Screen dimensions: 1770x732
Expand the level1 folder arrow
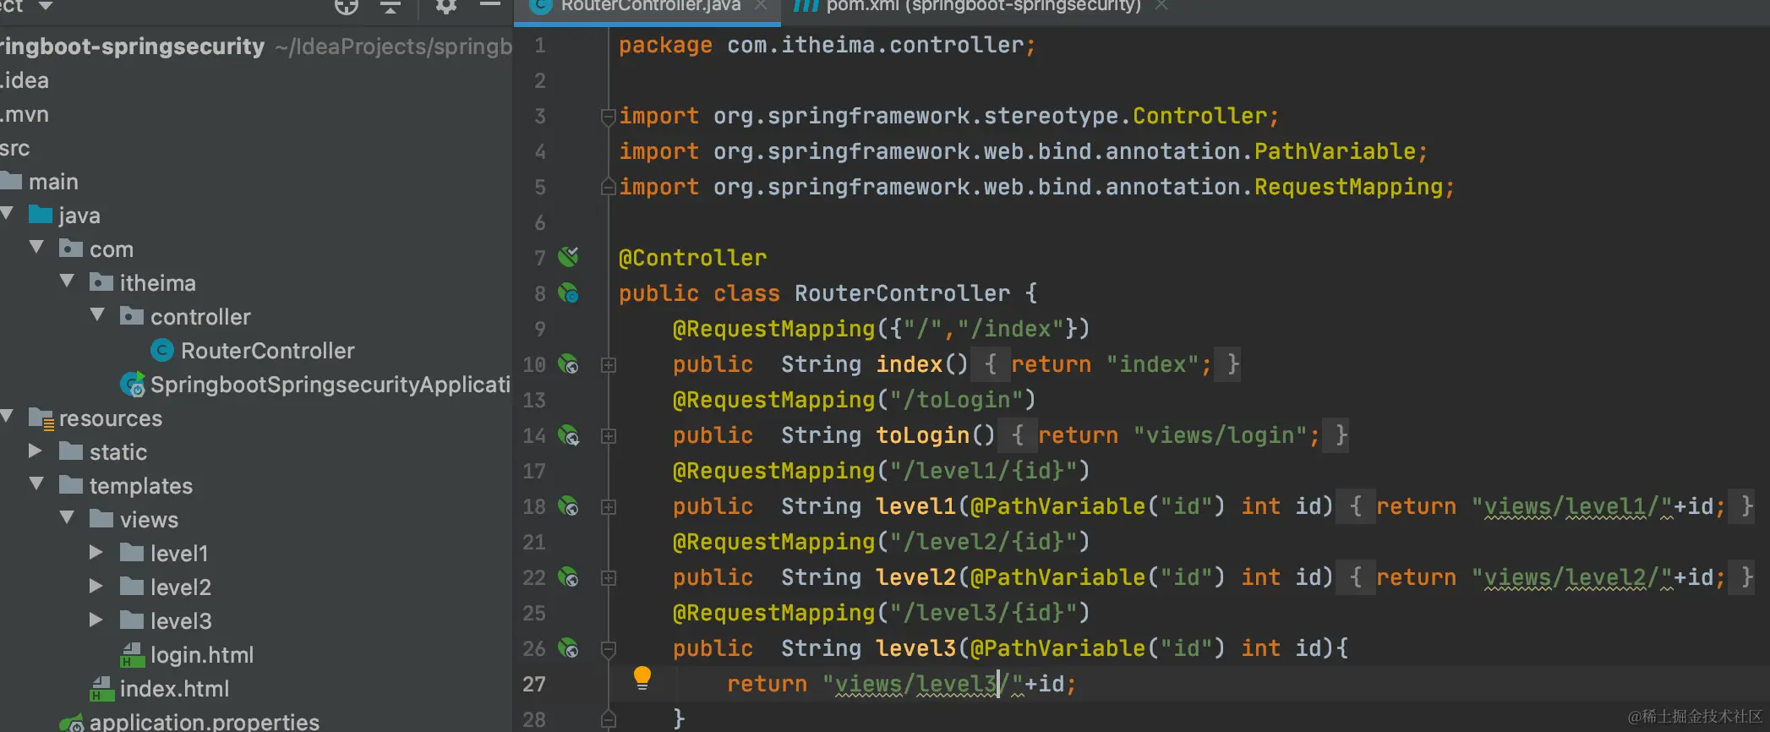click(x=96, y=552)
